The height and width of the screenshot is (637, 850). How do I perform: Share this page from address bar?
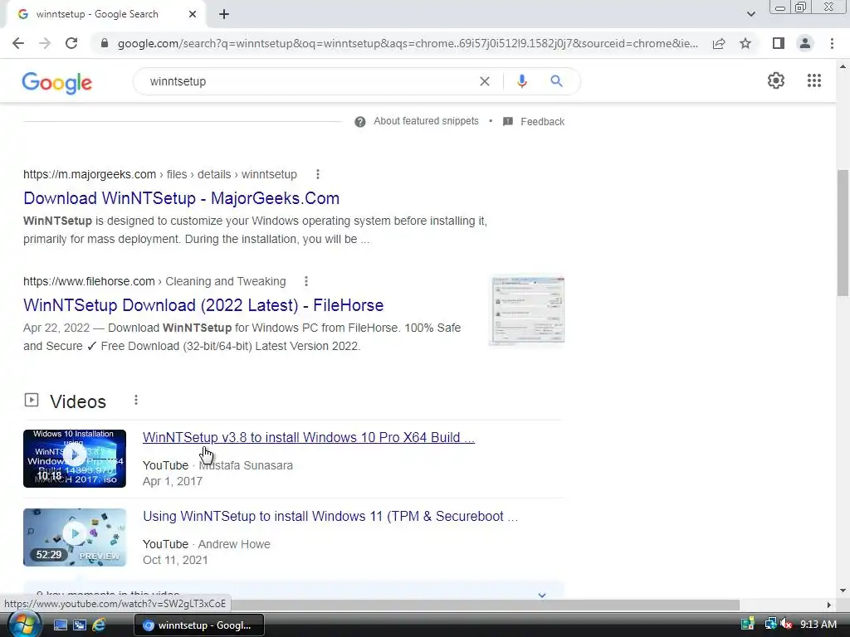click(719, 43)
